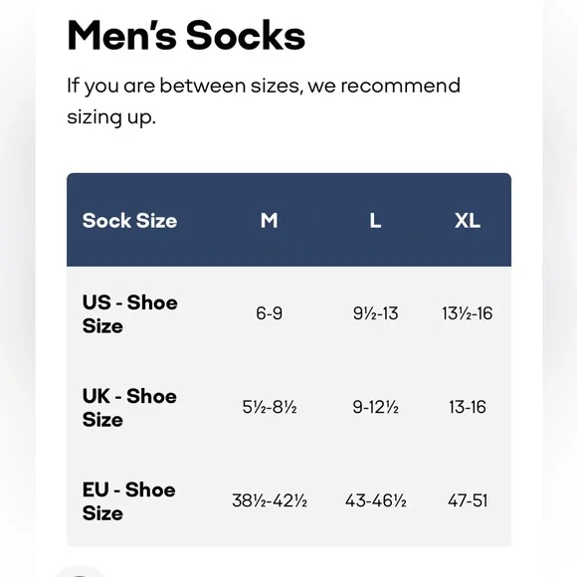Pick the 13-16 UK size cell
577x577 pixels.
tap(468, 407)
